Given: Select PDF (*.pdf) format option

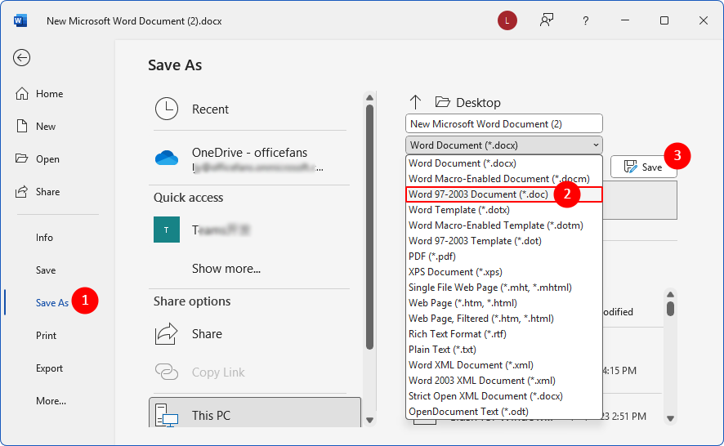Looking at the screenshot, I should click(x=431, y=256).
